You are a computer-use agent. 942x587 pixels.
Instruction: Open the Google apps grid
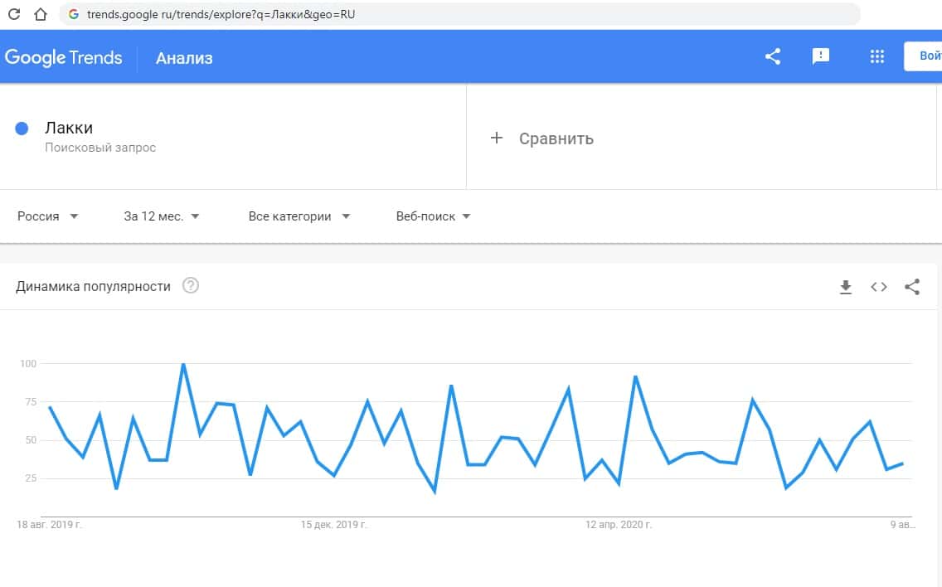point(877,57)
